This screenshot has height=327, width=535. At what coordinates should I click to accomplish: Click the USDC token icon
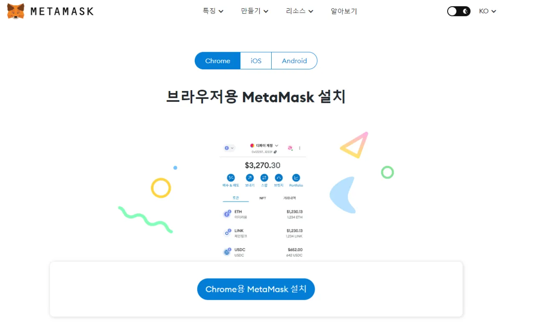click(x=227, y=252)
